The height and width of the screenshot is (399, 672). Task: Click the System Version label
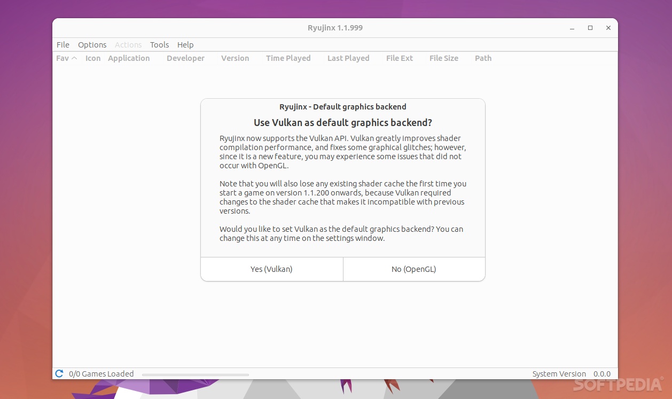[559, 373]
